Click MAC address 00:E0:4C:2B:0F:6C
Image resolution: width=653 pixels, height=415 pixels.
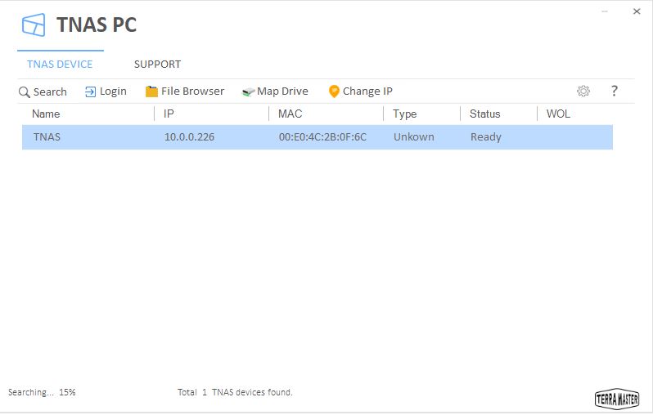click(322, 137)
